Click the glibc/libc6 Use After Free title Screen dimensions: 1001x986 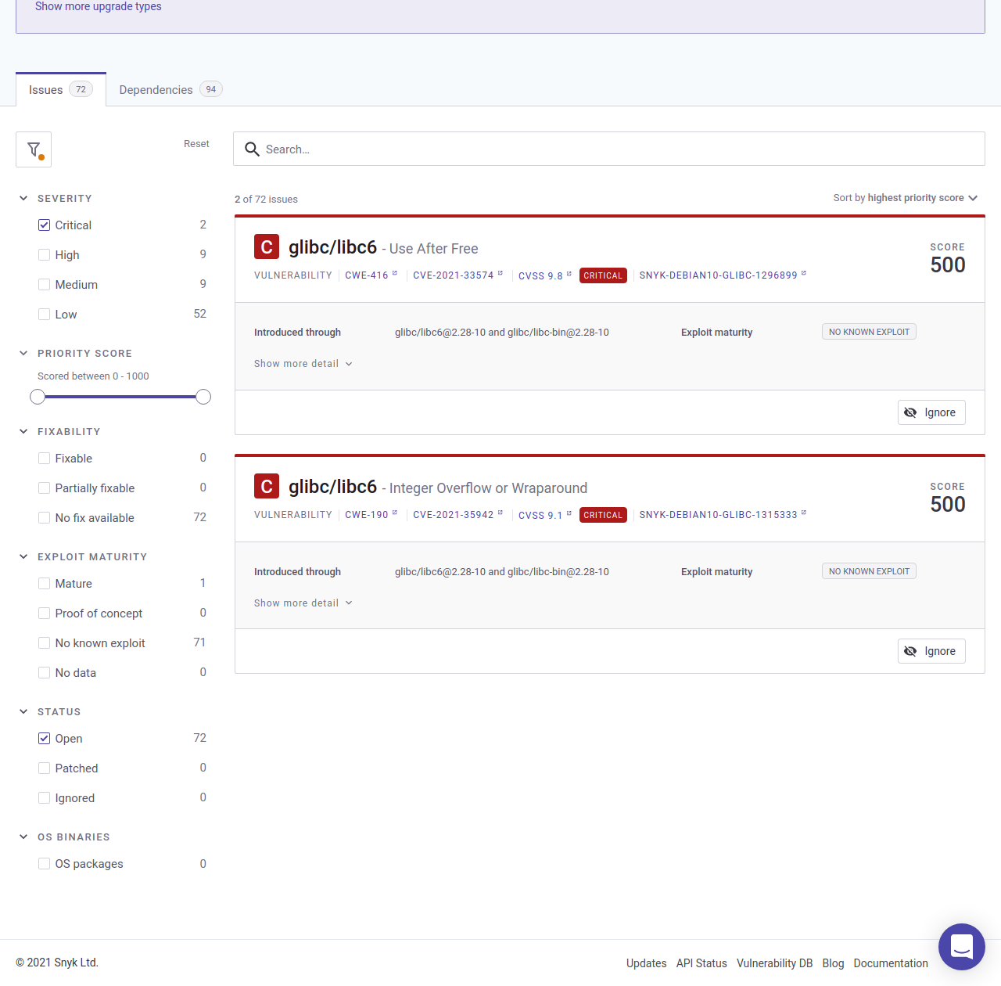(x=383, y=247)
